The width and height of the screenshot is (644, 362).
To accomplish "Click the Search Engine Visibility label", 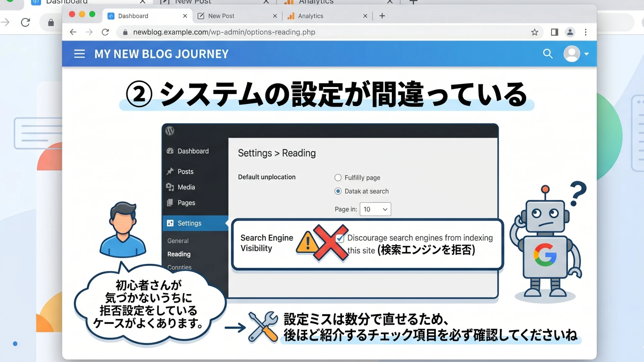I will 267,243.
